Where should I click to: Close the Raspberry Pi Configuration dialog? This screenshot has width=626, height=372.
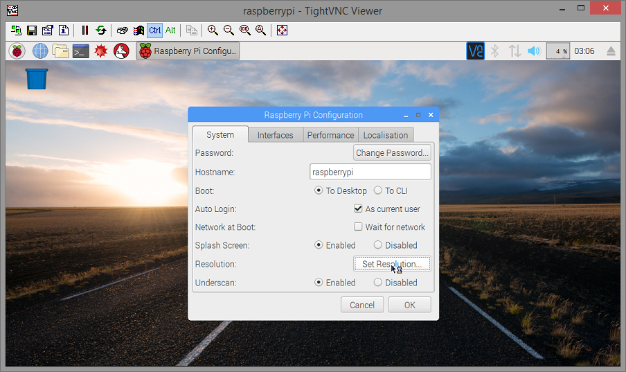coord(431,115)
